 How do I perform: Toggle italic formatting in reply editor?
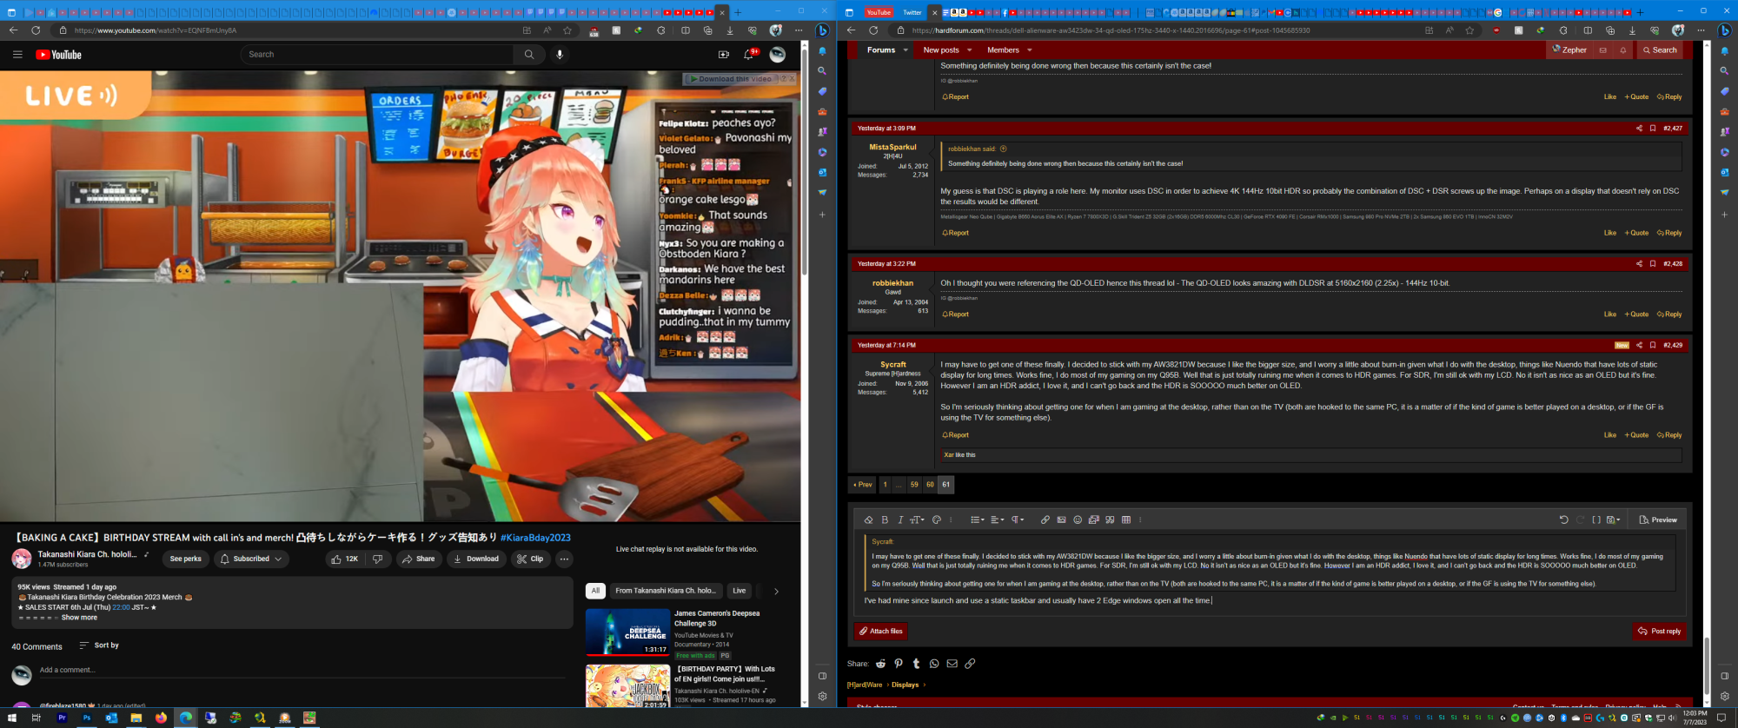(900, 520)
